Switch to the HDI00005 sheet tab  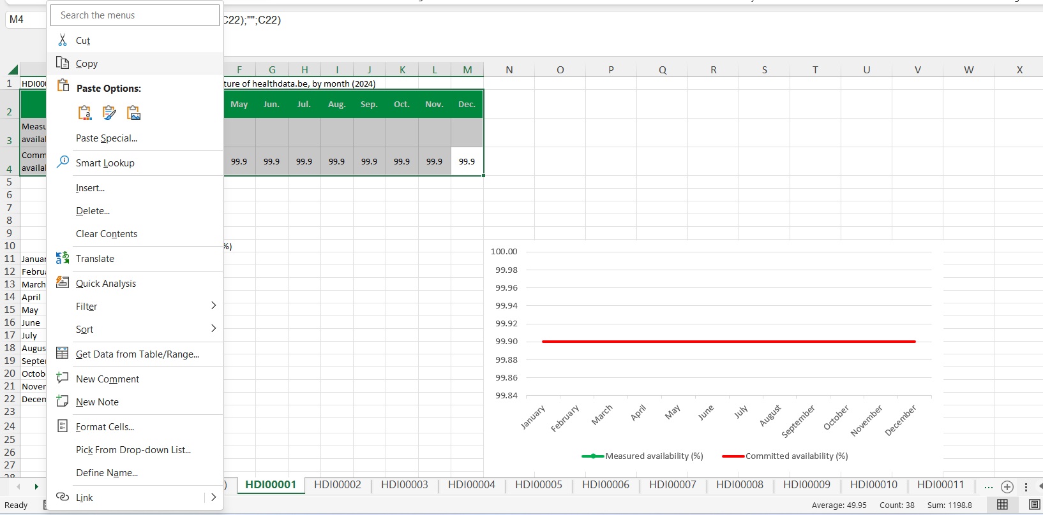tap(538, 485)
